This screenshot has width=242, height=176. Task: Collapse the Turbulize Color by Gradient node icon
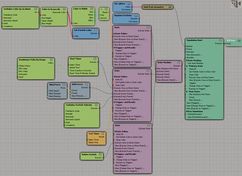coord(36,9)
